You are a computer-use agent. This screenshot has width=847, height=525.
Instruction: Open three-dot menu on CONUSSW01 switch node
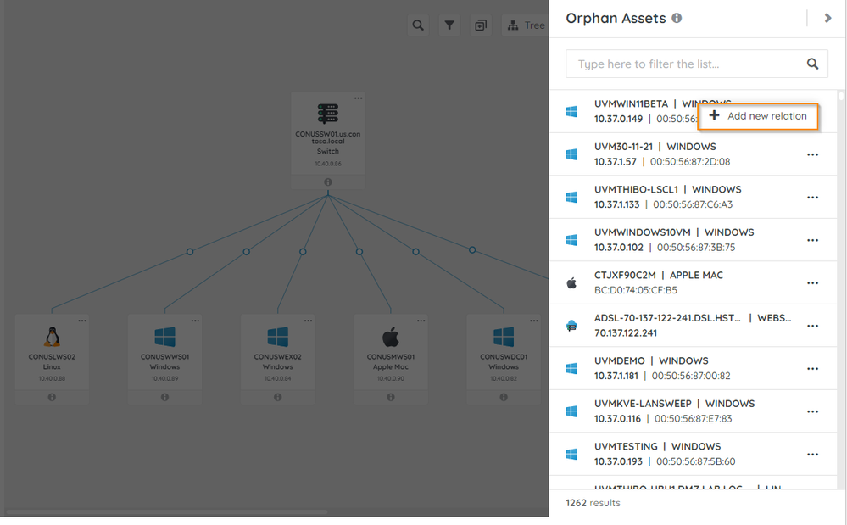click(359, 98)
